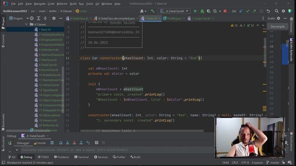296x166 pixels.
Task: Commit changes using the green Git checkmark
Action: pos(248,11)
